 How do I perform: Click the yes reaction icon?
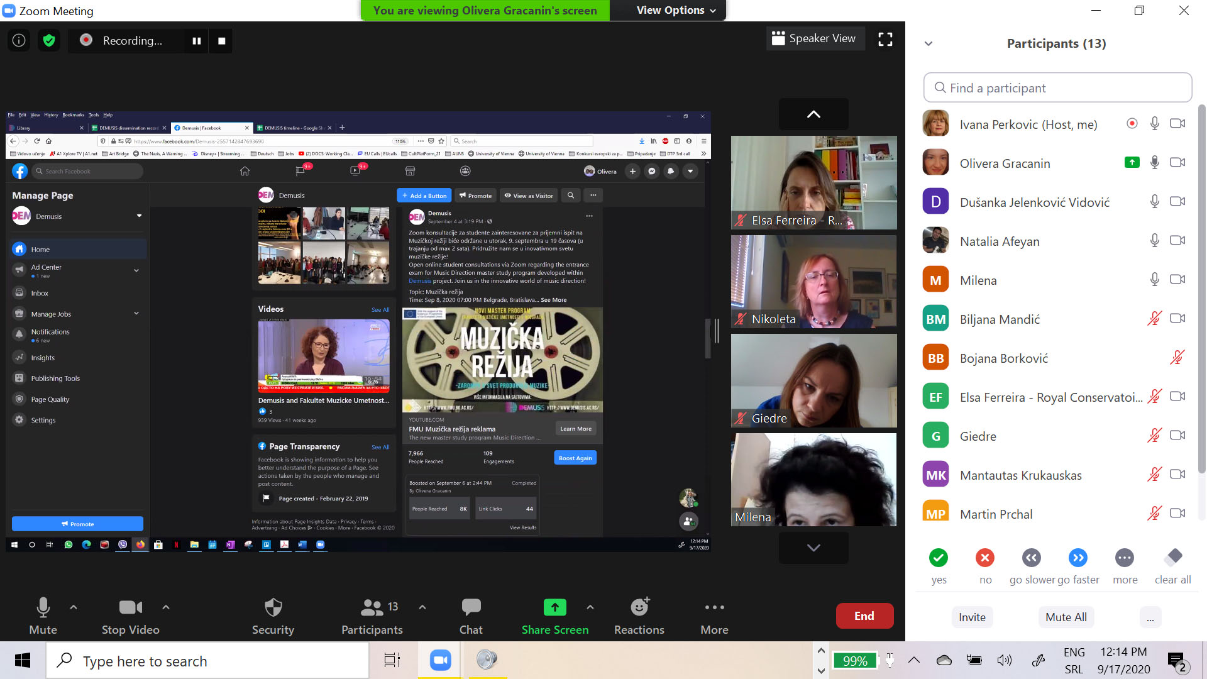[x=939, y=558]
